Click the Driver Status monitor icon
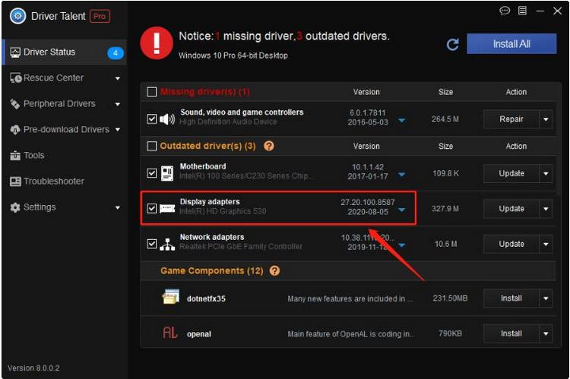The height and width of the screenshot is (379, 570). click(x=15, y=52)
